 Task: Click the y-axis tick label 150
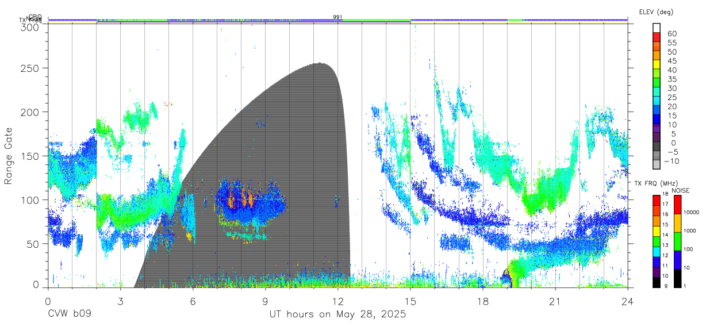point(30,156)
